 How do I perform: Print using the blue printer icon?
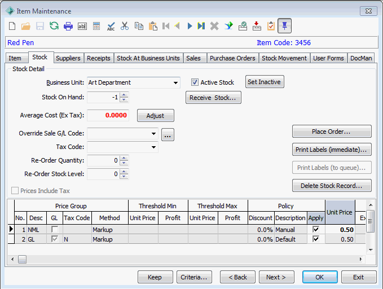[68, 26]
